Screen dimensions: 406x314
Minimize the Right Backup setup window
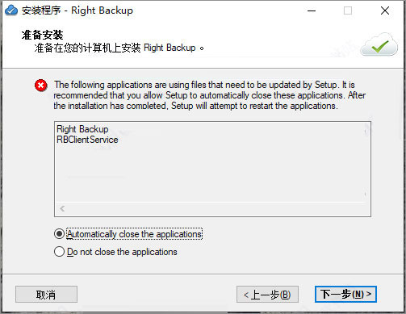click(x=312, y=10)
